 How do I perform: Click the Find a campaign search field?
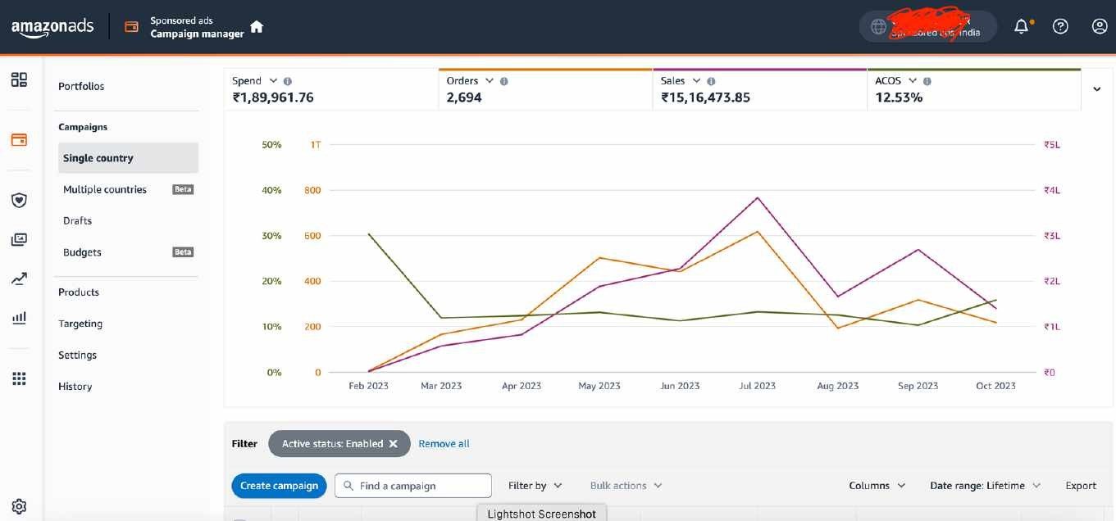(x=413, y=486)
